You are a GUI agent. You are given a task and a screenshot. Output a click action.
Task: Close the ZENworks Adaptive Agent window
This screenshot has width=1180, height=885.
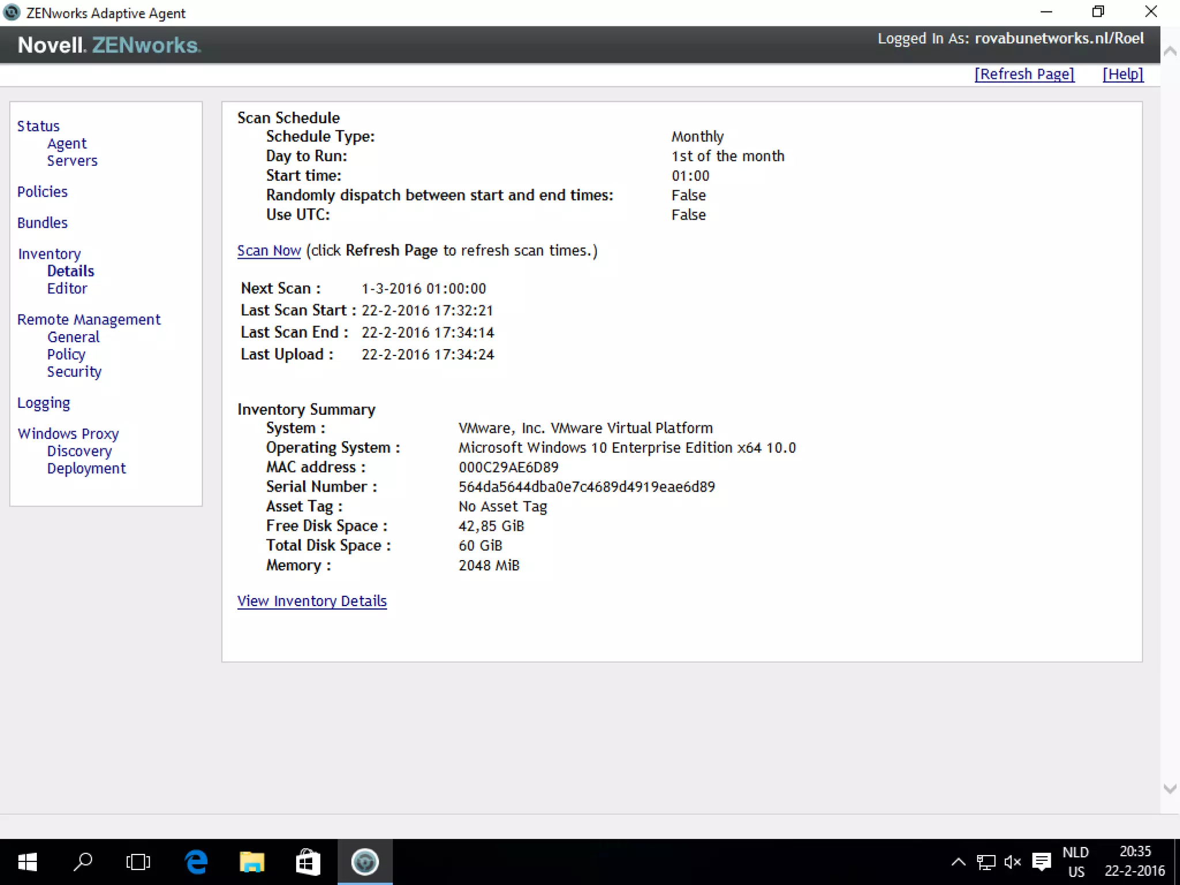pyautogui.click(x=1151, y=12)
